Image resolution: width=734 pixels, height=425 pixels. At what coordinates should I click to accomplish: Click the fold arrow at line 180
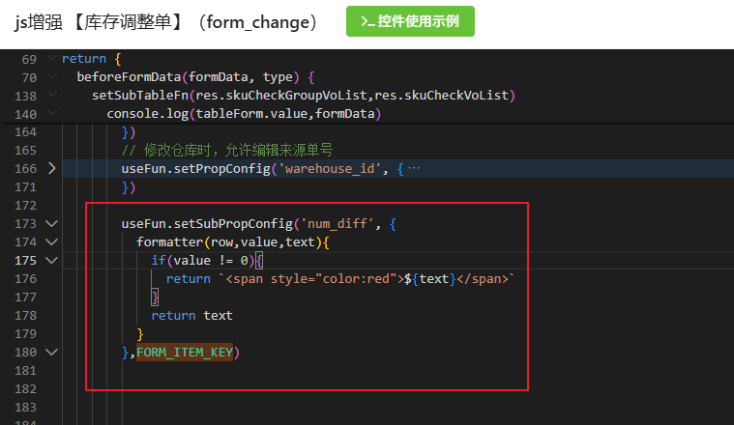51,353
